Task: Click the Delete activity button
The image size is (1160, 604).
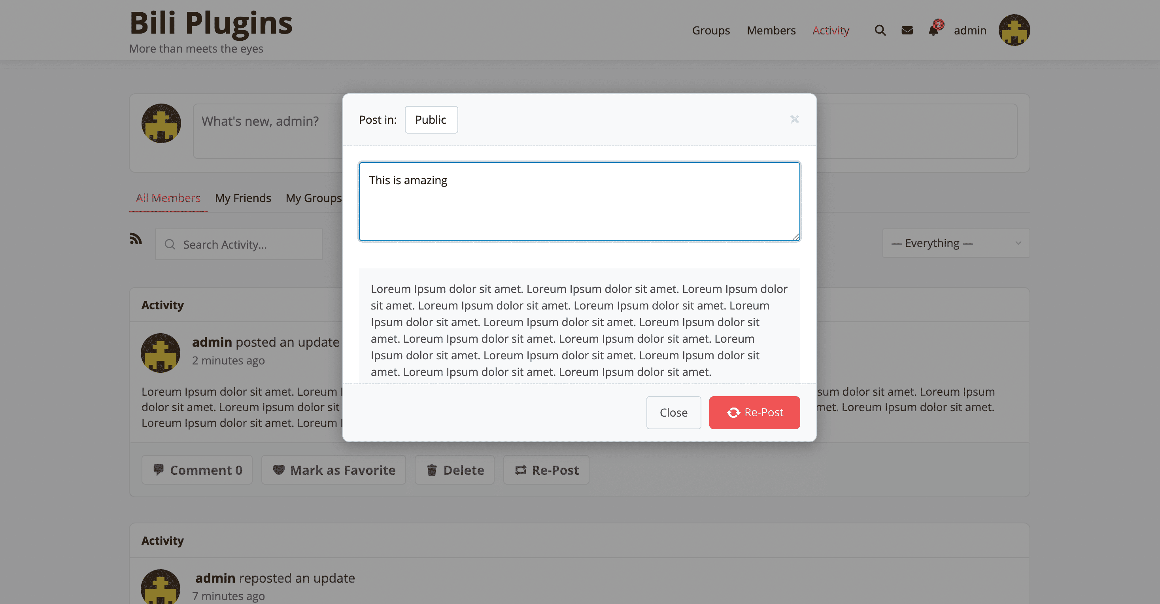Action: pos(454,470)
